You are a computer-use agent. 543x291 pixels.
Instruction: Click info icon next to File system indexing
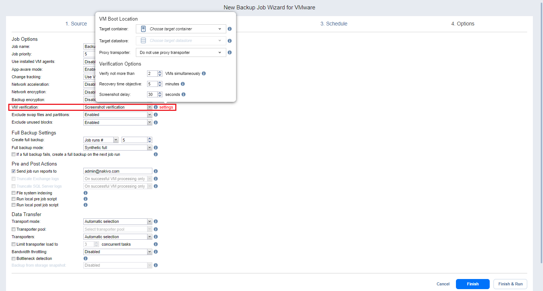pos(86,193)
